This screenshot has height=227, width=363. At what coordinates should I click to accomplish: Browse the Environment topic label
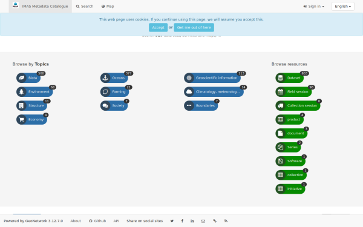pyautogui.click(x=39, y=92)
